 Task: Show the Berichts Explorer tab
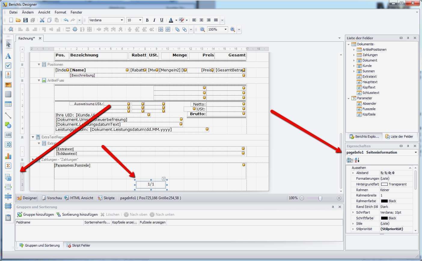pos(364,136)
